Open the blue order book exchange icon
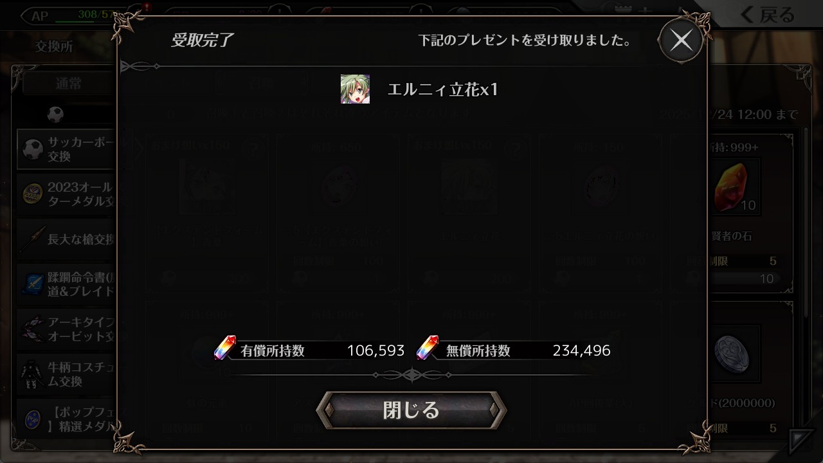Screen dimensions: 823x463 (32, 284)
